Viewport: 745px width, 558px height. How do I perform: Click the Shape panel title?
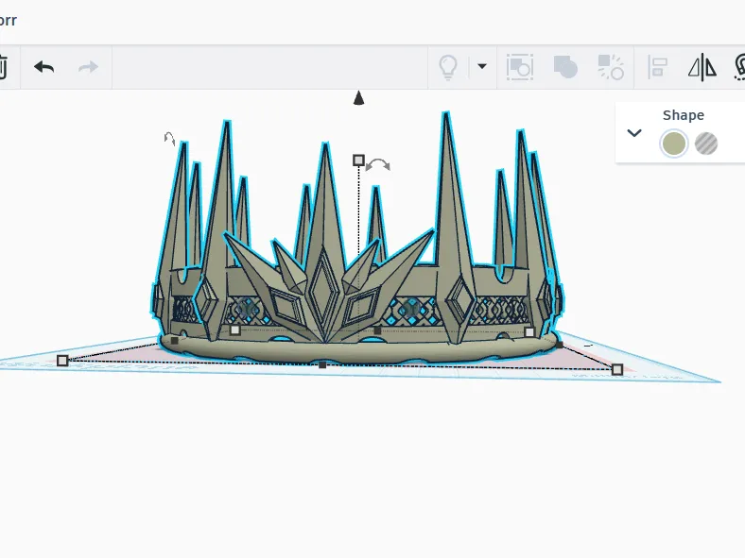(x=684, y=115)
